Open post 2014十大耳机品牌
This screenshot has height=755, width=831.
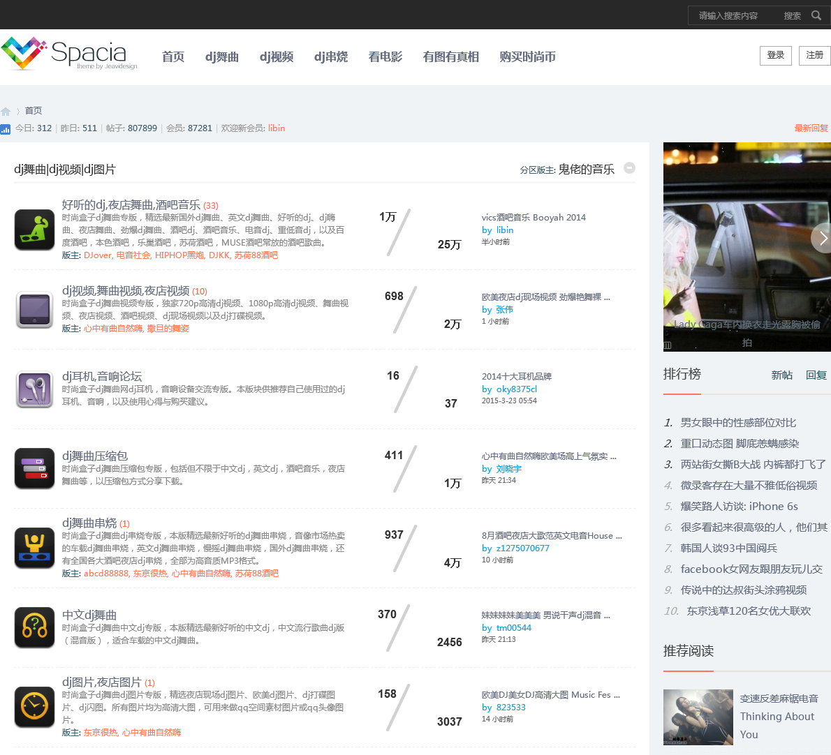(517, 376)
